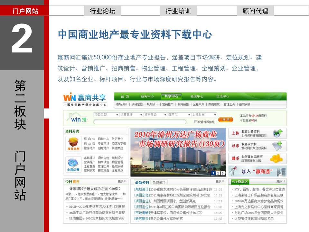Viewport: 309px width, 232px height.
Task: Click the 赚币 如何赚取赢商币 button
Action: click(257, 159)
